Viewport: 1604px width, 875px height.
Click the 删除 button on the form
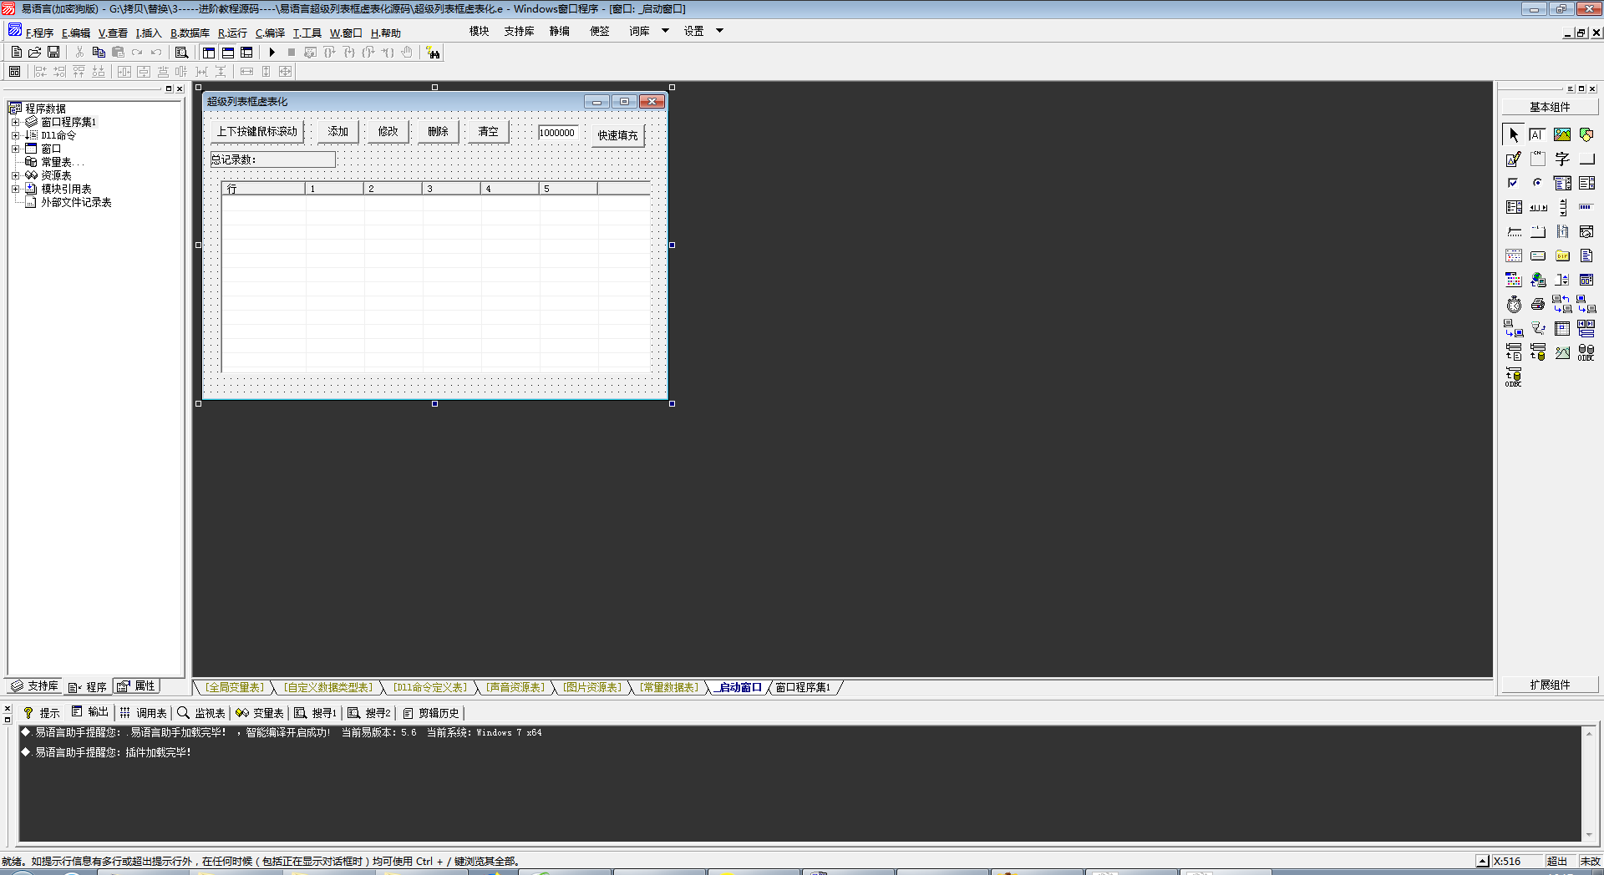tap(438, 132)
